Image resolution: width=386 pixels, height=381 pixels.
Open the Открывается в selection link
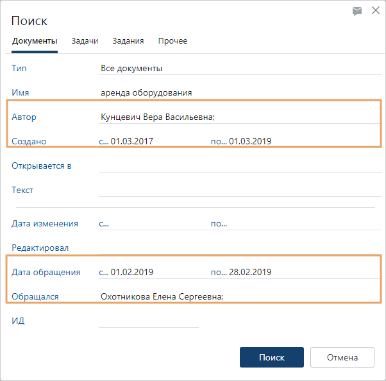point(41,165)
